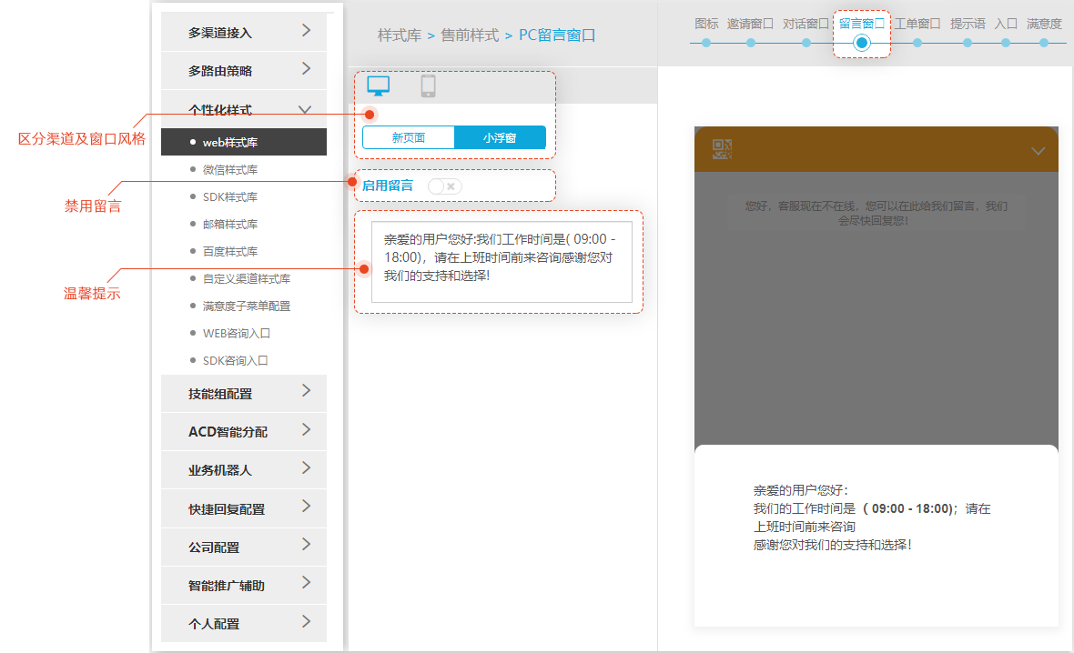Image resolution: width=1074 pixels, height=653 pixels.
Task: Click the QR code icon in preview header
Action: (x=722, y=150)
